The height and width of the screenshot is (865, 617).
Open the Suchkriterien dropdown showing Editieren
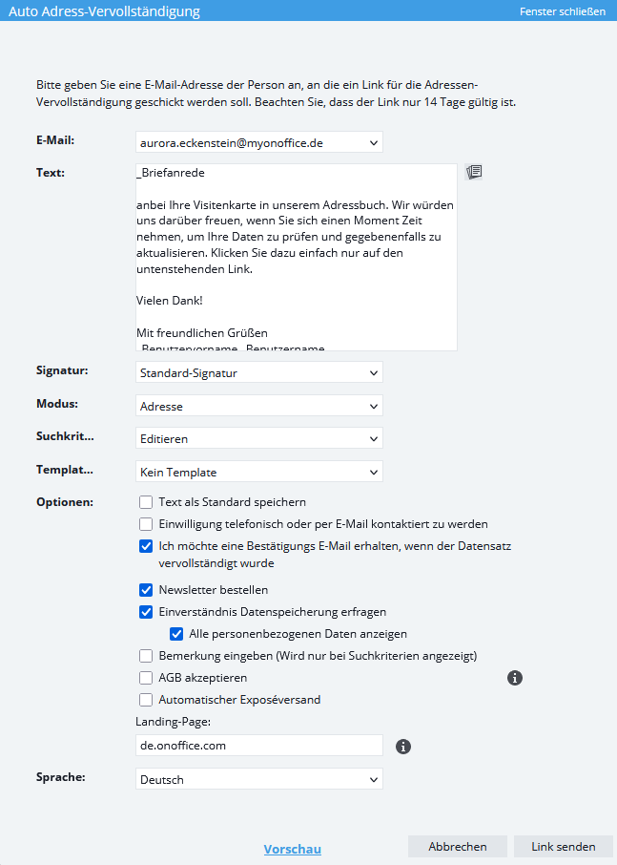[x=259, y=438]
